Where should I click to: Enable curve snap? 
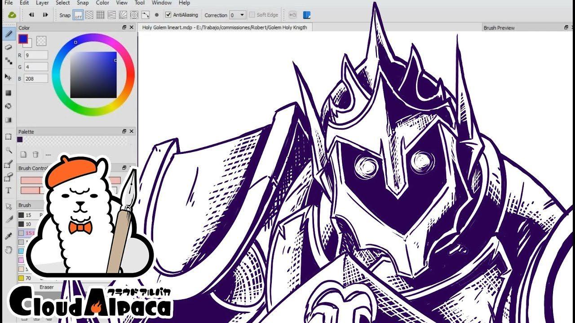(x=145, y=15)
